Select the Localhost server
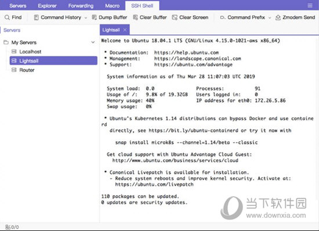319x231 pixels. tap(30, 52)
